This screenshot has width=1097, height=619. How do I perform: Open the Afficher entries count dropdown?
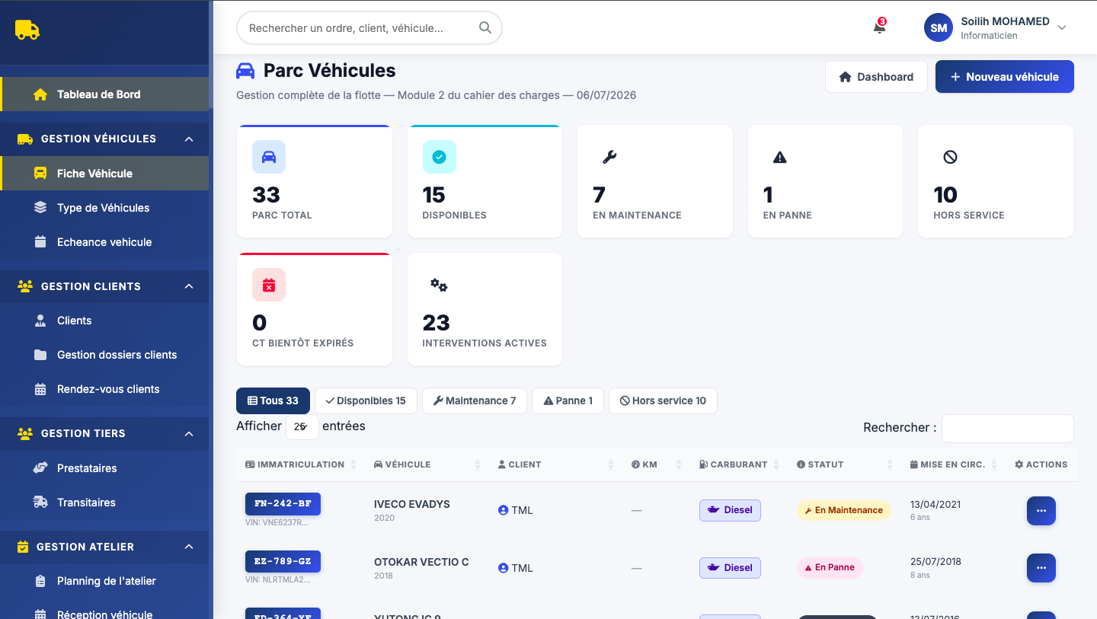tap(302, 426)
